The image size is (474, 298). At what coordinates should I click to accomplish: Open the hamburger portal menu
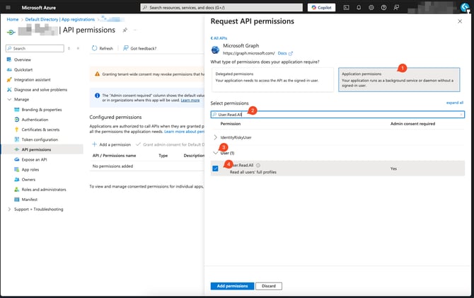pos(7,7)
